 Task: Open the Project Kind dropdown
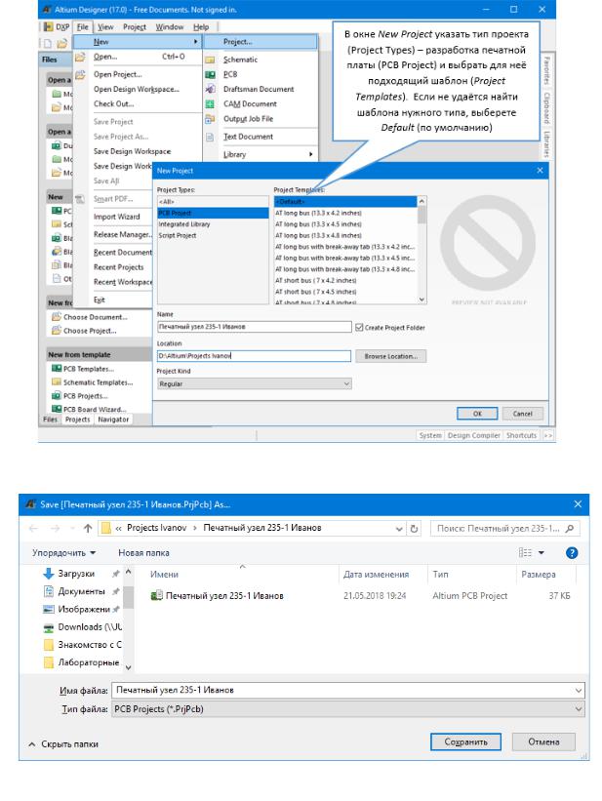point(254,383)
